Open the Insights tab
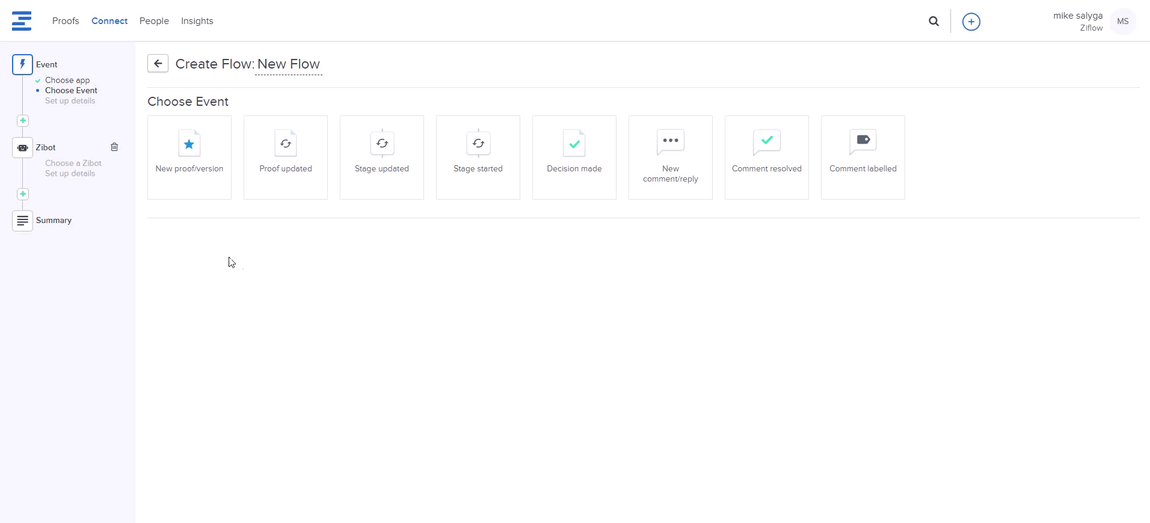Screen dimensions: 1150x523 coord(197,21)
